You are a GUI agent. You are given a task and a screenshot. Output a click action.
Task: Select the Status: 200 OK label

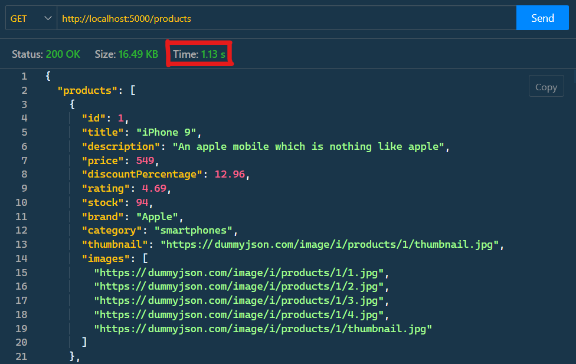46,54
